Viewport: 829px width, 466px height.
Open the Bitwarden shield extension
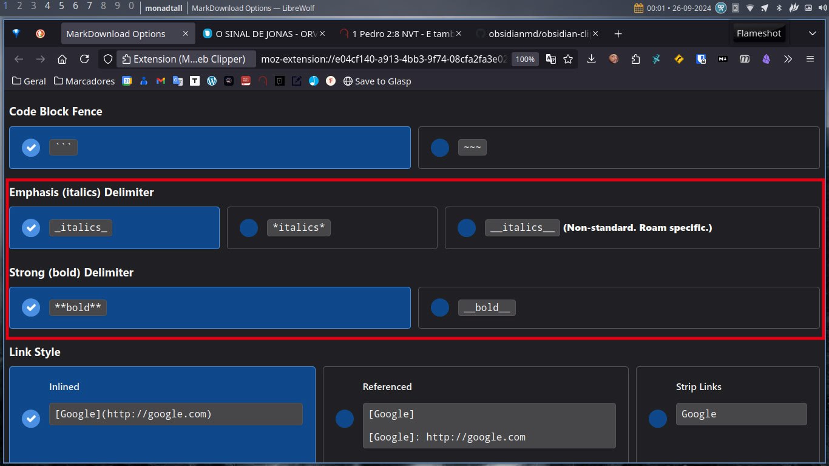point(701,59)
